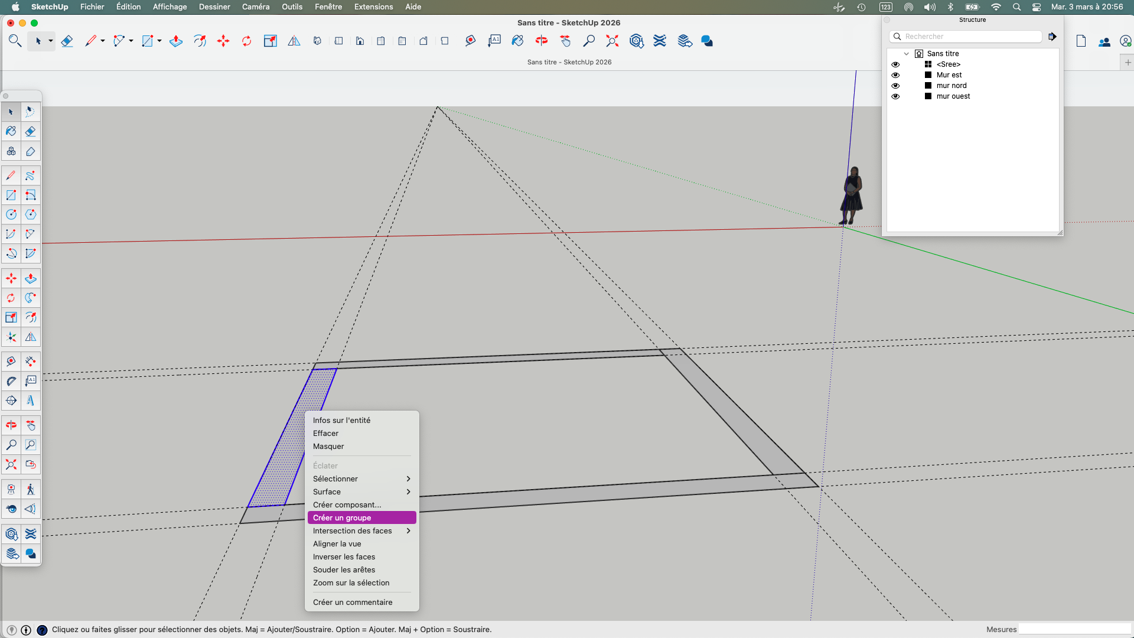Toggle visibility of mur nord
The height and width of the screenshot is (638, 1134).
coord(895,85)
